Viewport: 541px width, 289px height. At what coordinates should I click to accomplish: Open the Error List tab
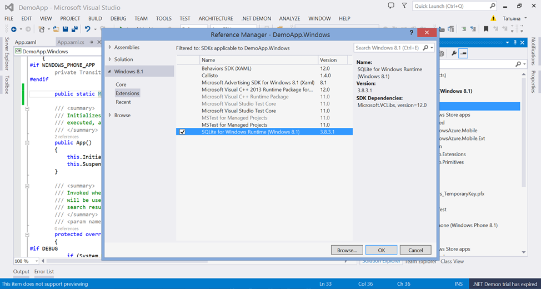(44, 271)
